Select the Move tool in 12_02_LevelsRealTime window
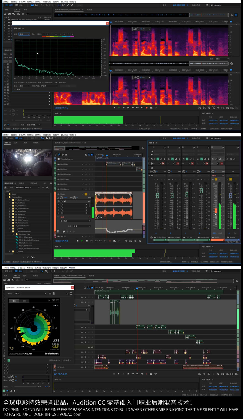Viewport: 243px width, 419px height. coord(43,138)
